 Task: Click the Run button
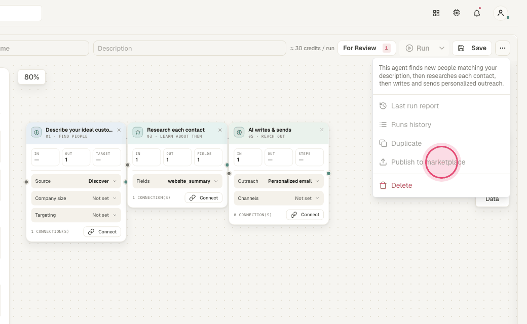click(x=418, y=48)
